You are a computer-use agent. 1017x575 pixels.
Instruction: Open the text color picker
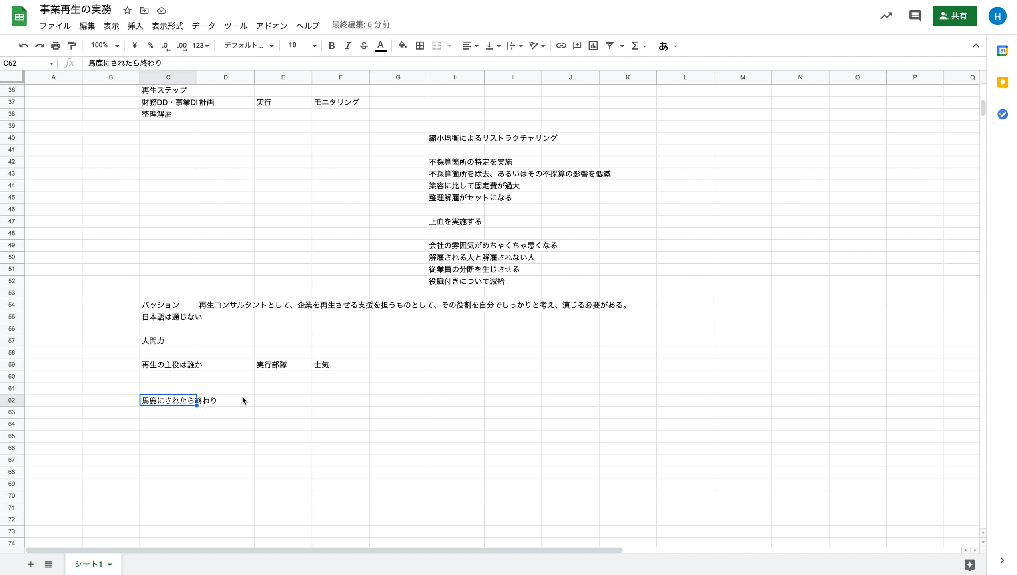click(380, 46)
